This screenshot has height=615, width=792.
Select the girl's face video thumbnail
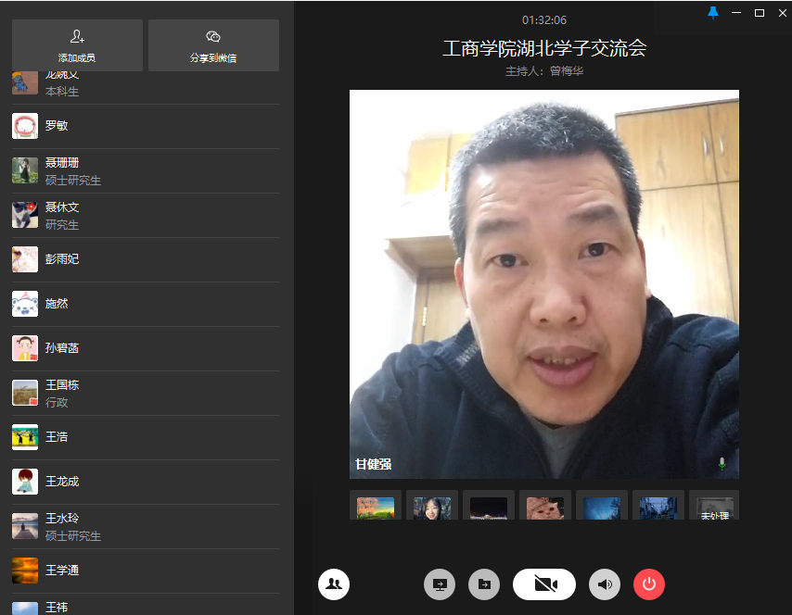pos(432,506)
